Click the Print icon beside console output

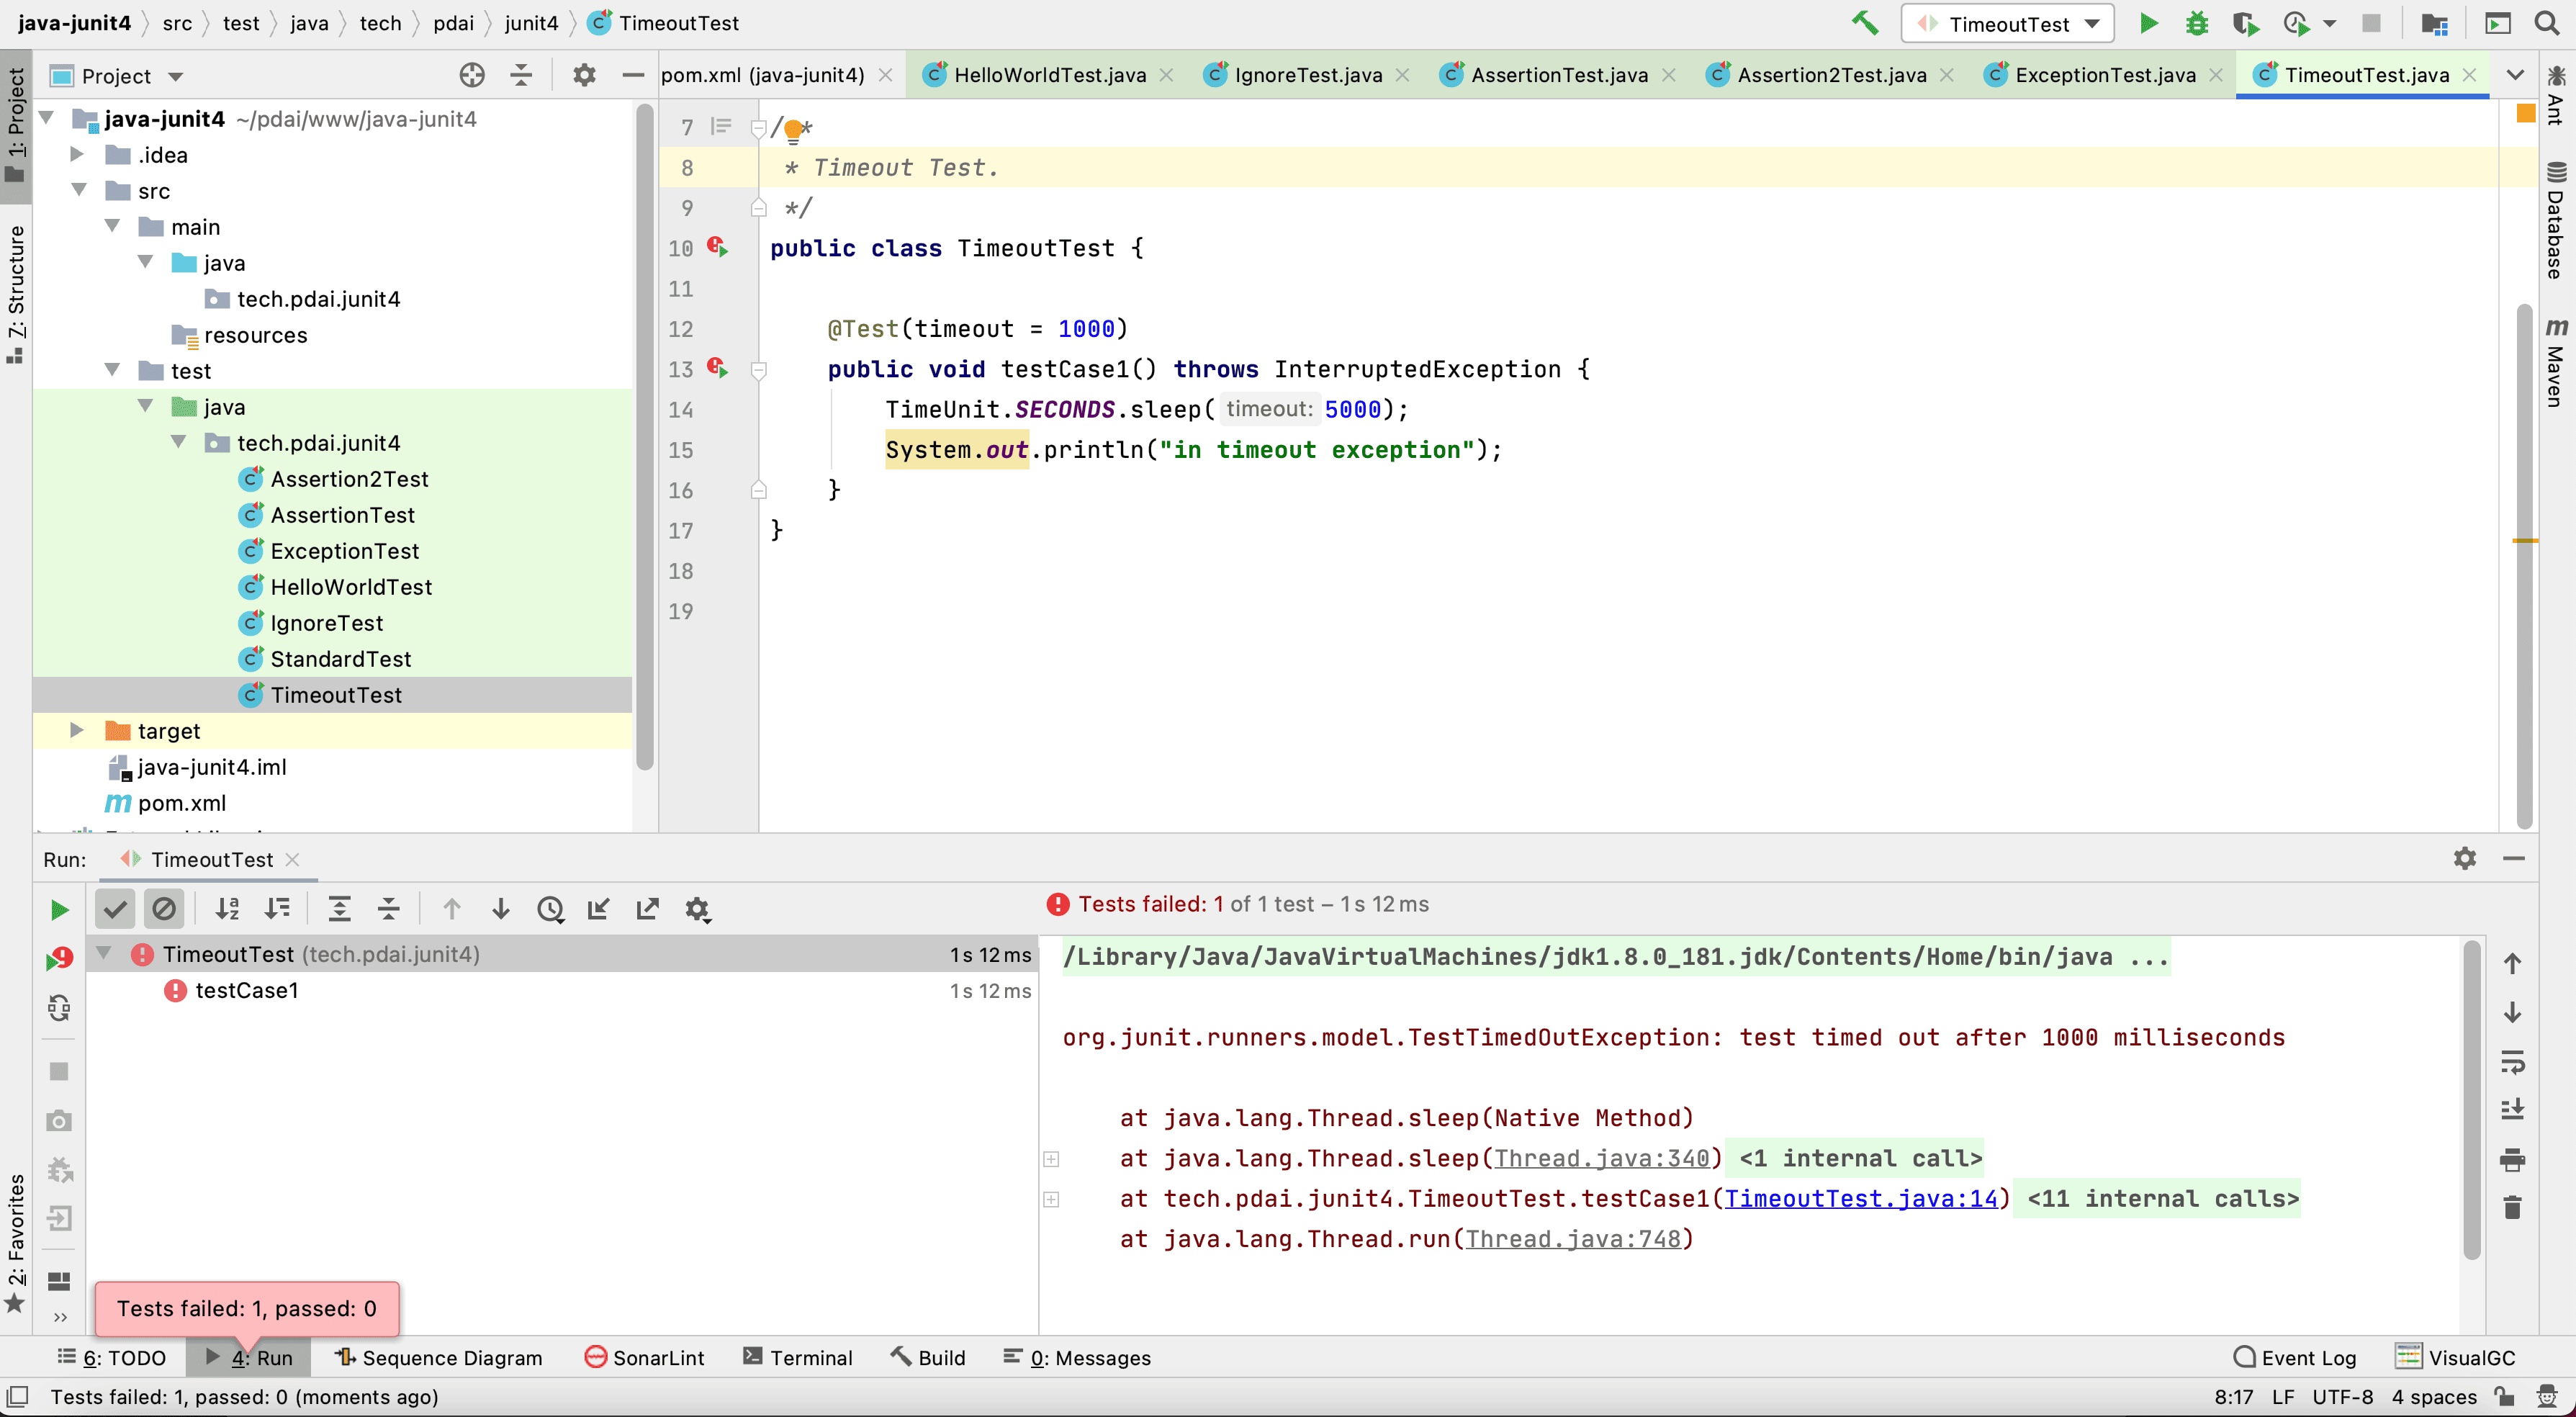click(2512, 1160)
